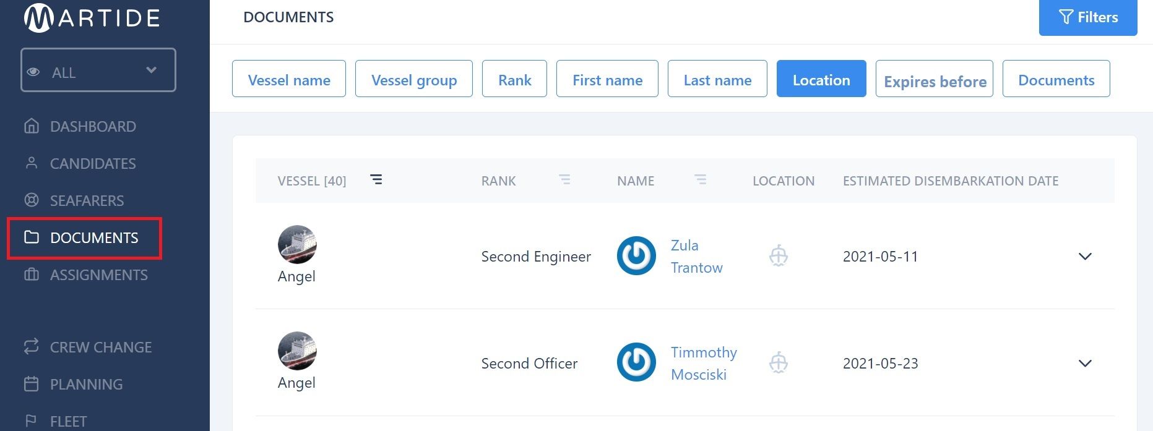The height and width of the screenshot is (431, 1153).
Task: Click location ship icon for Timmothy Mosciski
Action: [x=779, y=362]
